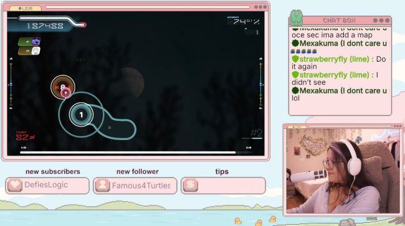Click the 'new subscribers' label
Screen dimensions: 405x226
point(53,172)
